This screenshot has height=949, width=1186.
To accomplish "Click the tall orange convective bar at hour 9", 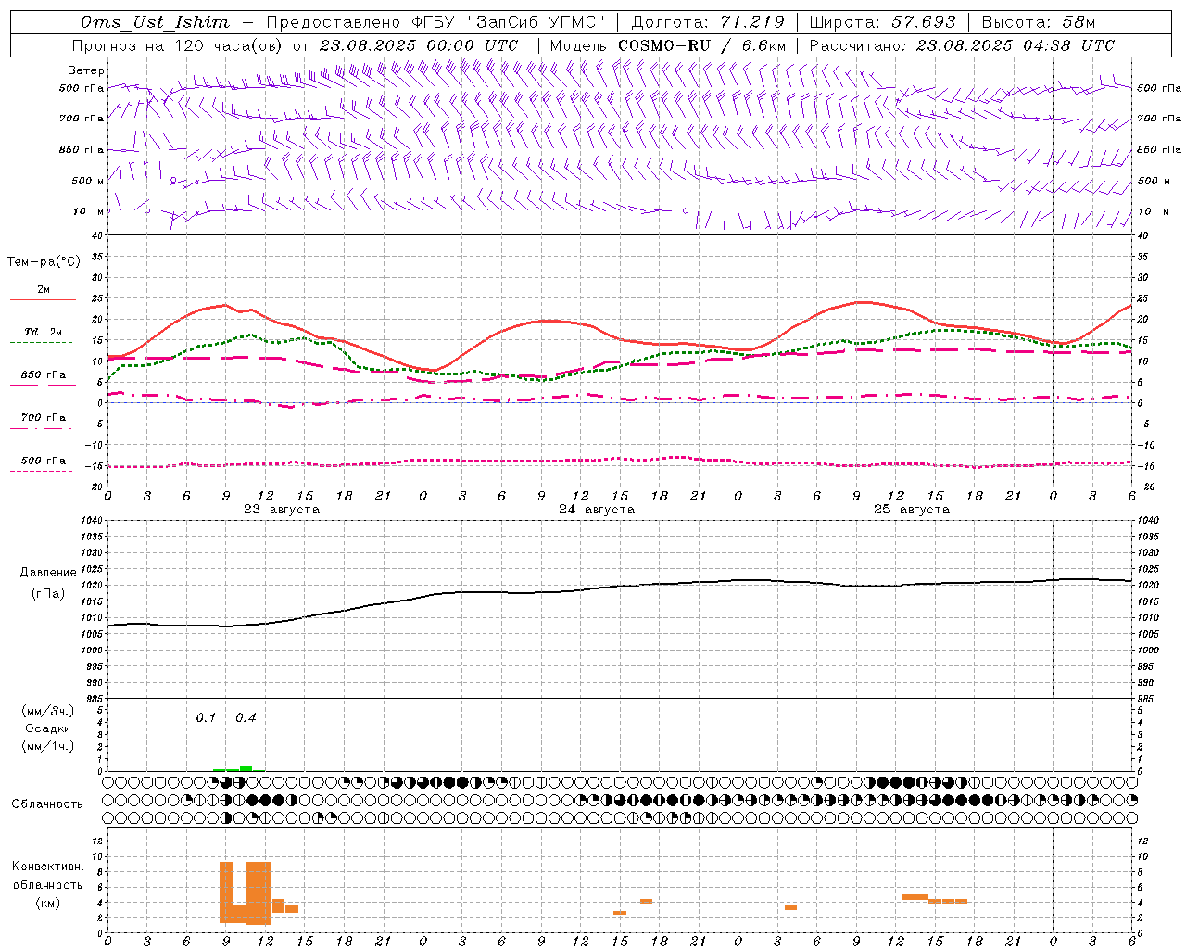I will tap(226, 892).
